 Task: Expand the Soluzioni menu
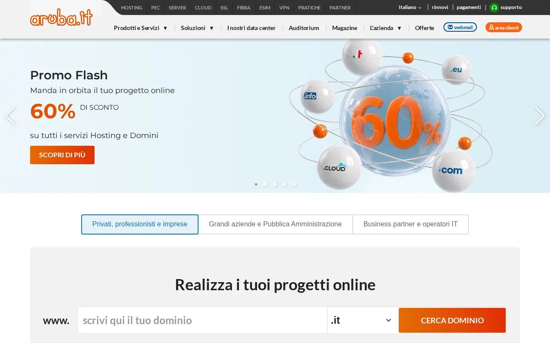coord(198,28)
